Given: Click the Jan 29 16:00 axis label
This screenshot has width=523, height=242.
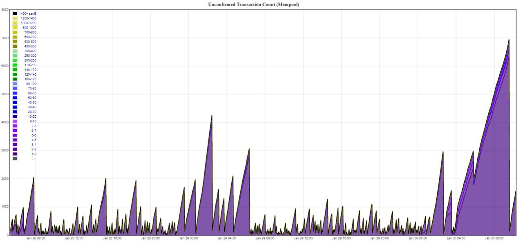Looking at the screenshot, I should (x=342, y=238).
